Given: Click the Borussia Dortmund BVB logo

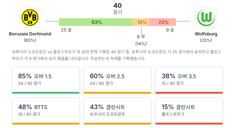Looking at the screenshot, I should (30, 18).
